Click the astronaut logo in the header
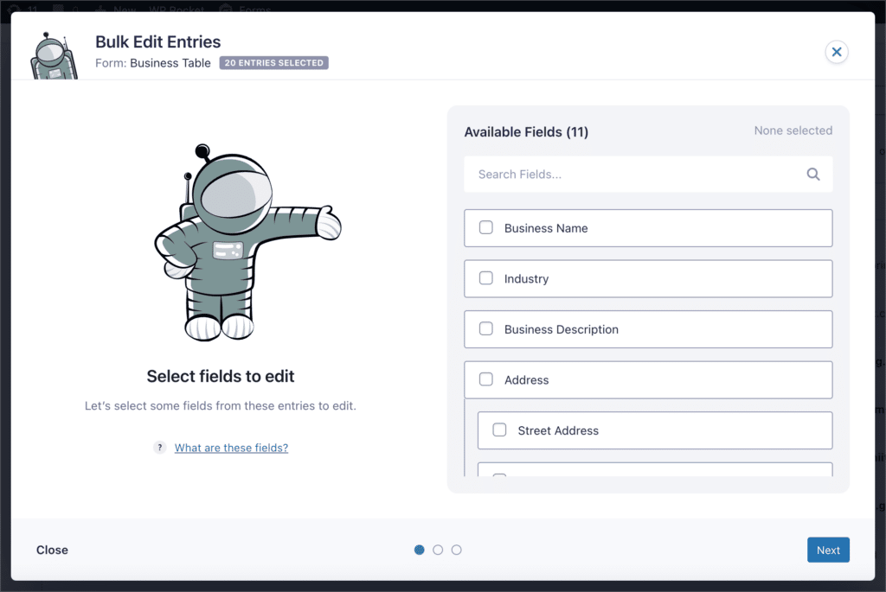 click(x=54, y=56)
